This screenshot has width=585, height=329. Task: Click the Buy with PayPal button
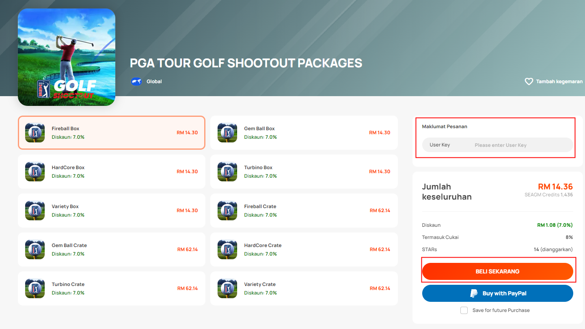click(x=498, y=293)
